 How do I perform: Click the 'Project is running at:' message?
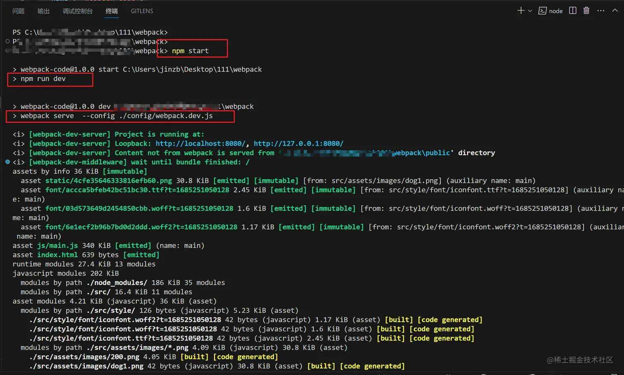[159, 134]
